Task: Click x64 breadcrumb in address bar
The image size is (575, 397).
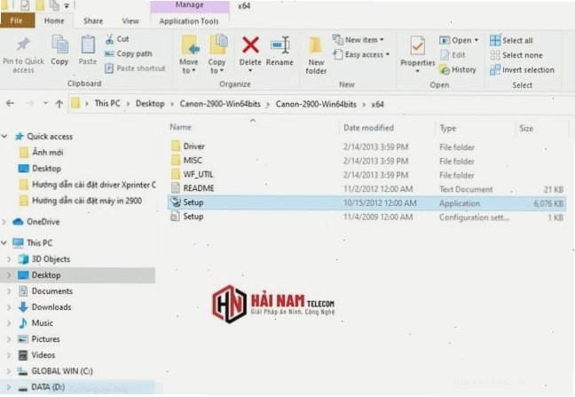Action: tap(377, 104)
